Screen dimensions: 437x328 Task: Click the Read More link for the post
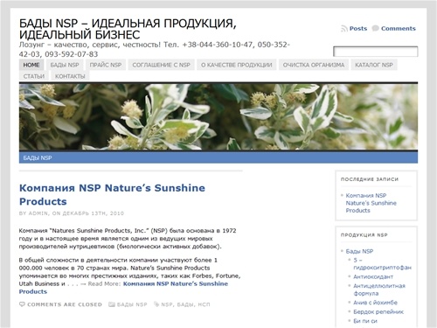[x=123, y=288]
